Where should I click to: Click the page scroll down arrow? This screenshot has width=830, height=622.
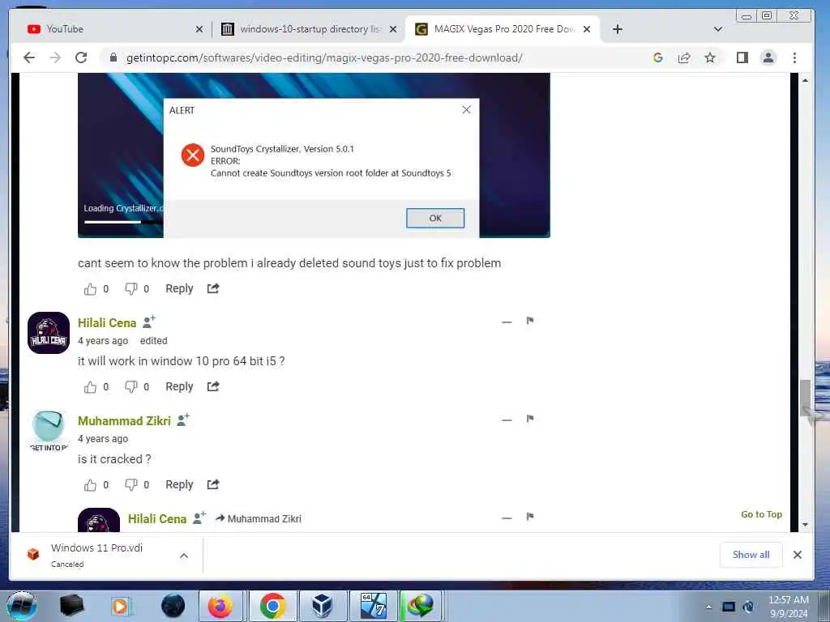[805, 525]
